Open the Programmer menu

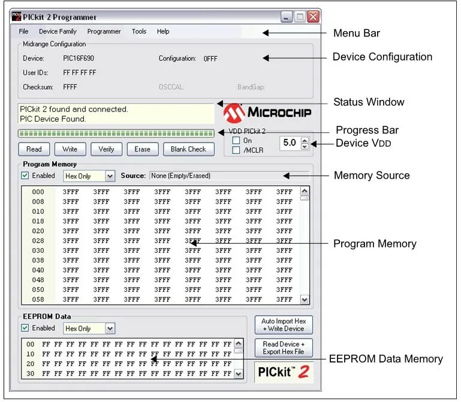[104, 31]
